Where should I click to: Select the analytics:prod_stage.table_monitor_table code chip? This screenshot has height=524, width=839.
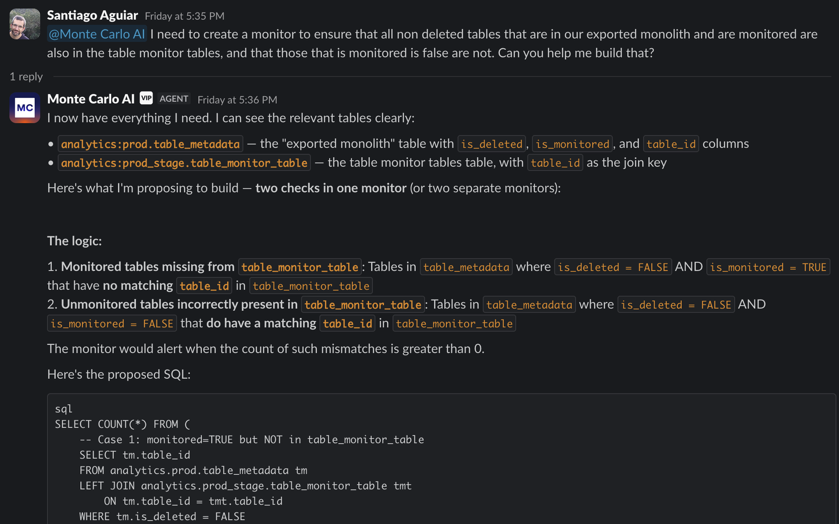point(184,163)
